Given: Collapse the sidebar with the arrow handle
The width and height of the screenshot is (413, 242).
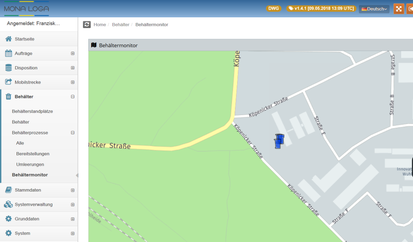Looking at the screenshot, I should (x=77, y=175).
